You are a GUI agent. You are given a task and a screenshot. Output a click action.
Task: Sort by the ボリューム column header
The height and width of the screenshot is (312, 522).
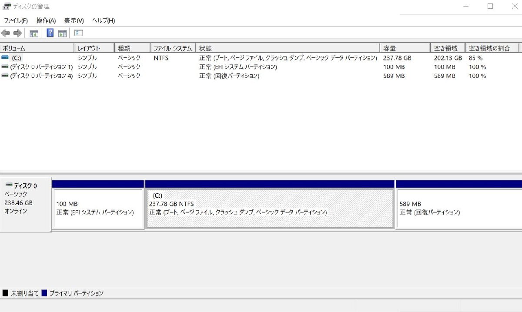click(37, 48)
